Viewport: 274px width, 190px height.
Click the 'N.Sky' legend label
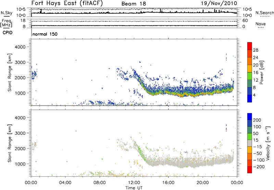tap(7, 13)
